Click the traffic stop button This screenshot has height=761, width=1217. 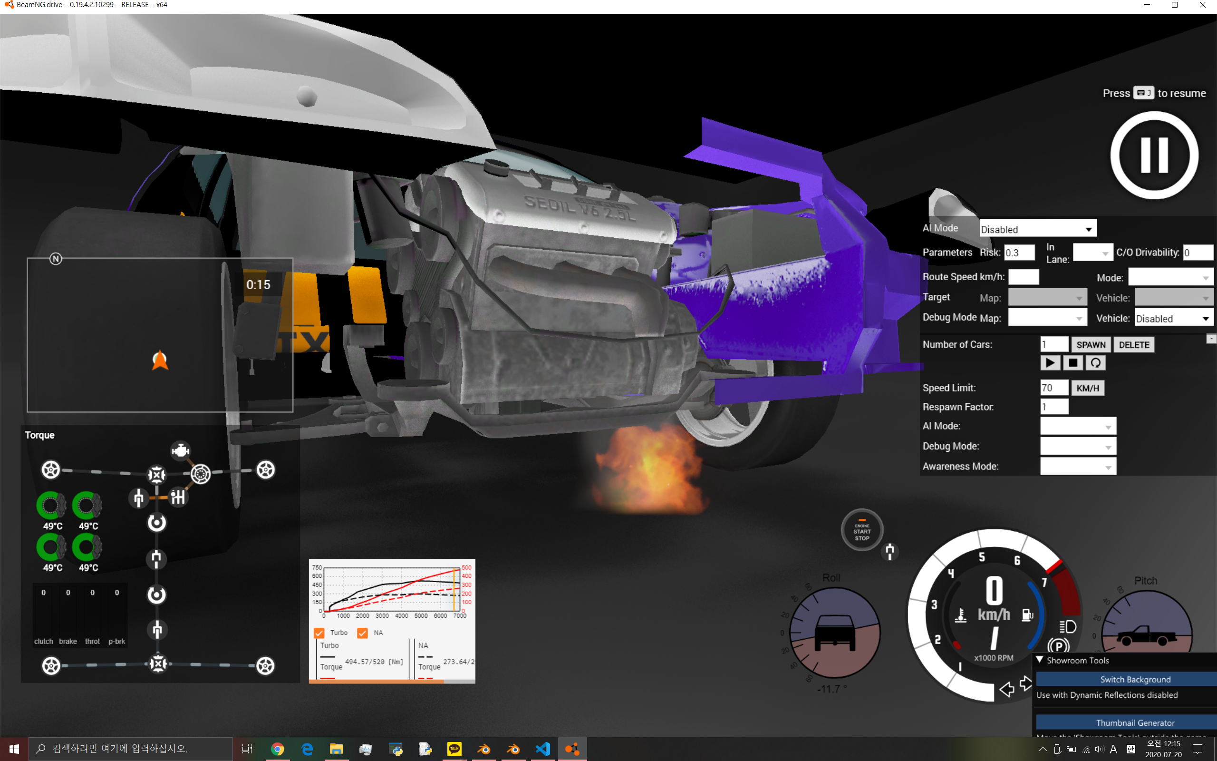(1072, 363)
